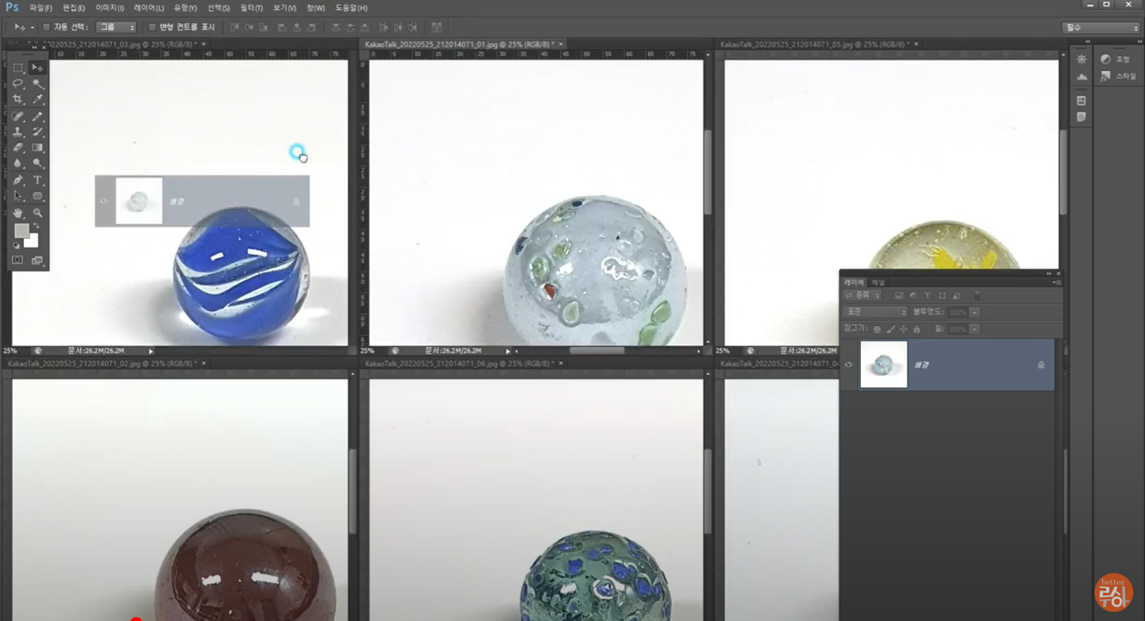Open the Layers panel flyout menu
This screenshot has width=1145, height=621.
(1056, 283)
